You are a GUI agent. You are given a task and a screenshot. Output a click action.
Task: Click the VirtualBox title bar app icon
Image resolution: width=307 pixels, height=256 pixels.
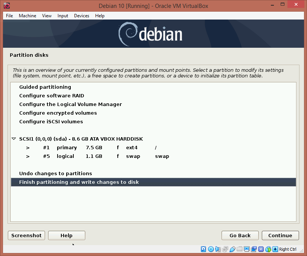point(7,6)
